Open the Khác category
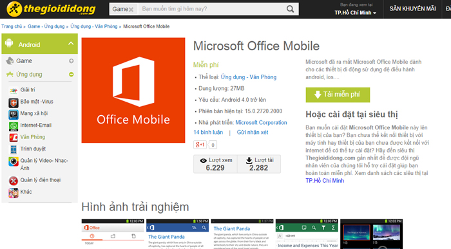Screen dimensions: 451x249 point(26,192)
